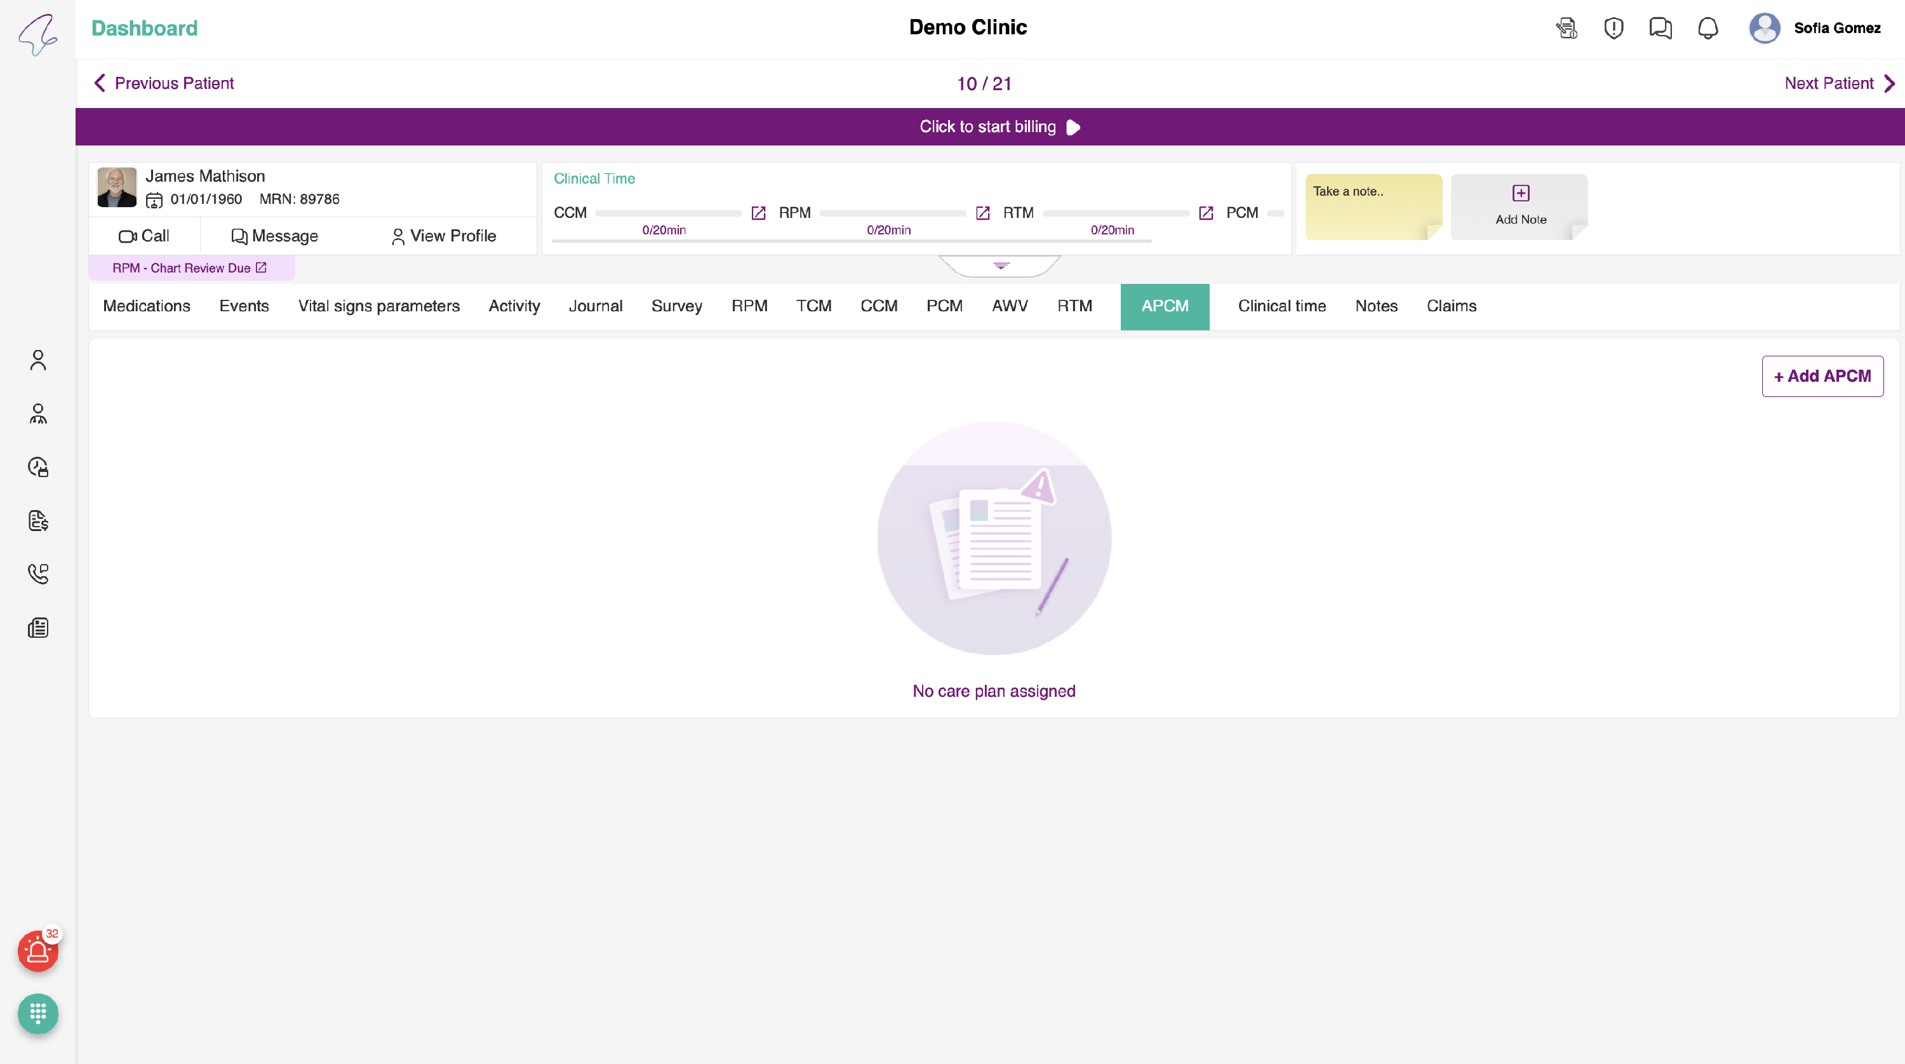Click the red alarm alerts icon
This screenshot has width=1905, height=1064.
pos(37,952)
